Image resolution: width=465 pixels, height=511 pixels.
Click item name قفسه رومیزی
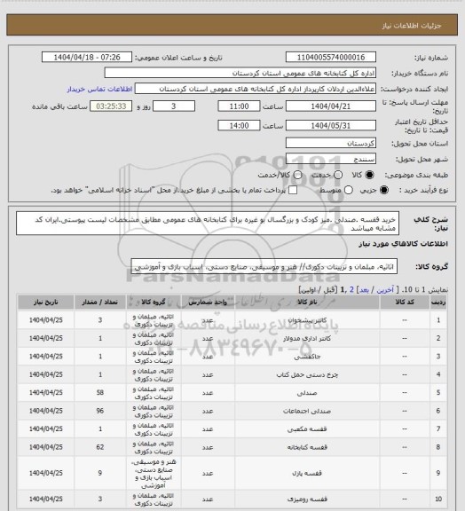(307, 499)
